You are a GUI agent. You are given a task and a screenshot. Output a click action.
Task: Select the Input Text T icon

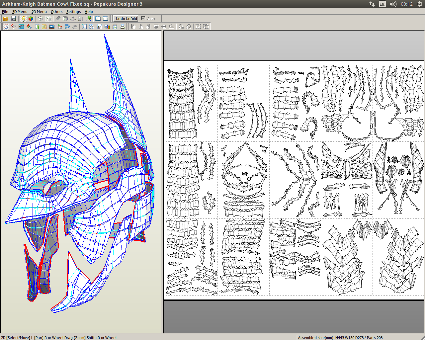pyautogui.click(x=44, y=27)
